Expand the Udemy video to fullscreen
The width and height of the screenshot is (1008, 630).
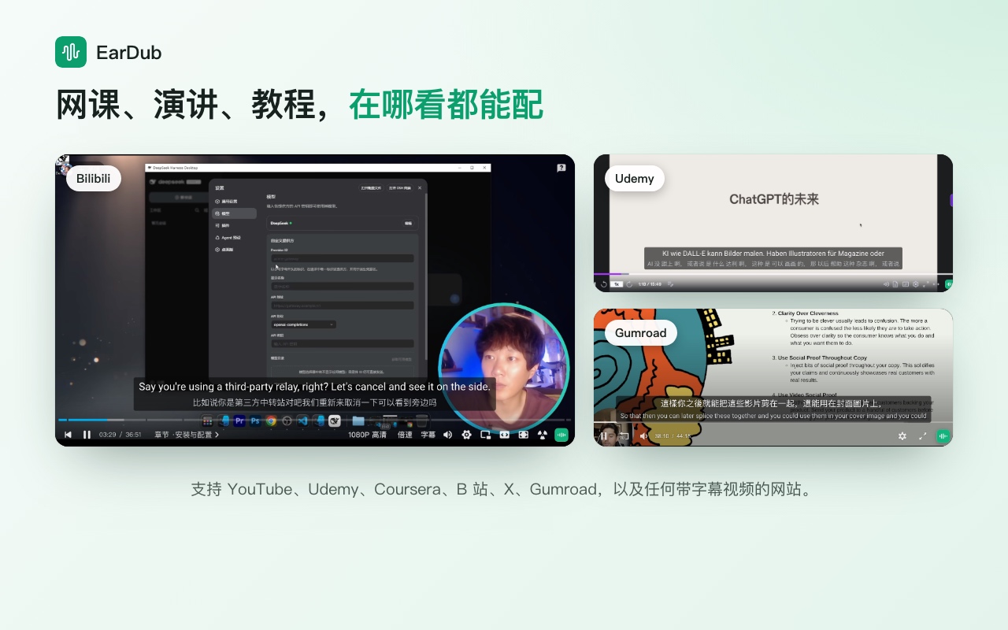926,284
